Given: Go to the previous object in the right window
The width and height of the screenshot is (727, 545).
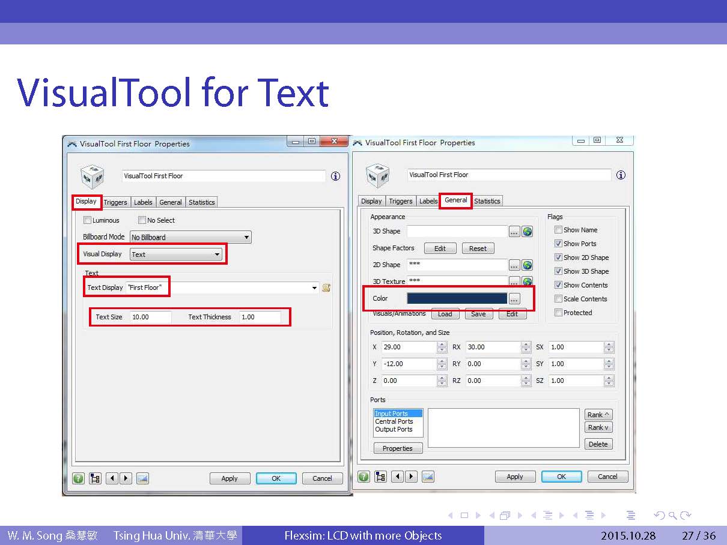Looking at the screenshot, I should [397, 477].
